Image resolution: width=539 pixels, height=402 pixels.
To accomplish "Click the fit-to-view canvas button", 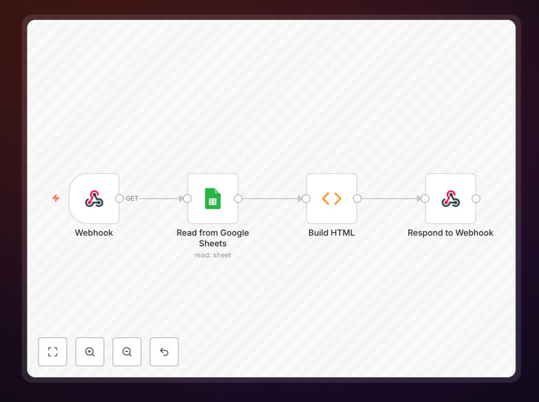I will click(x=52, y=352).
